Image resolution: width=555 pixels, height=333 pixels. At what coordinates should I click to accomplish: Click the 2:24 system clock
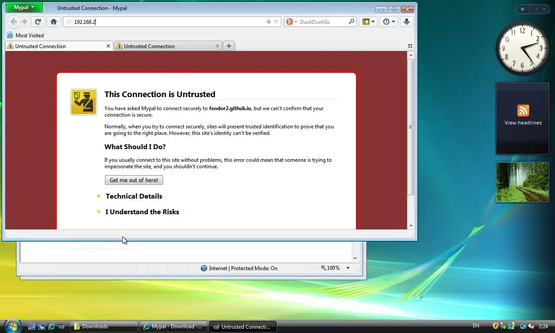coord(543,326)
